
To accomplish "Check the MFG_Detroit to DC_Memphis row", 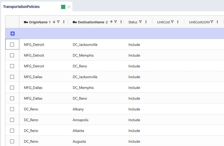I will point(12,55).
